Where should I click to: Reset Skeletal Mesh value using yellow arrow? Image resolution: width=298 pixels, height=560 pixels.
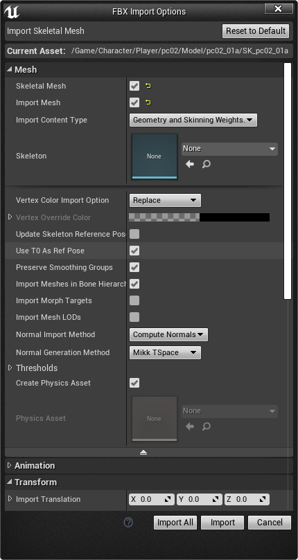(x=148, y=86)
